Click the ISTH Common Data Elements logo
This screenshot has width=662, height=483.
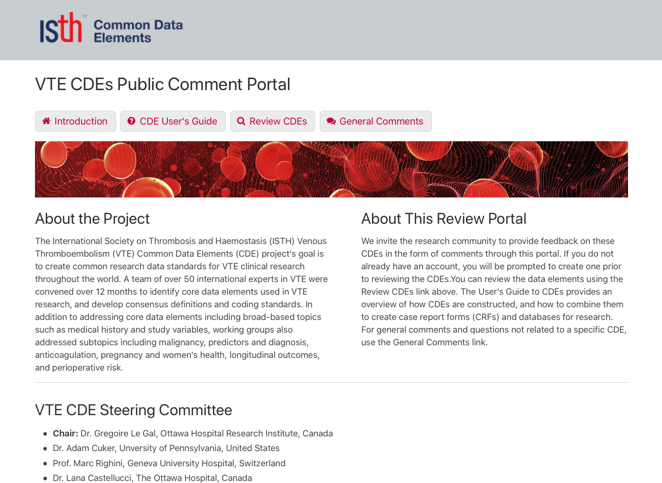pos(111,28)
